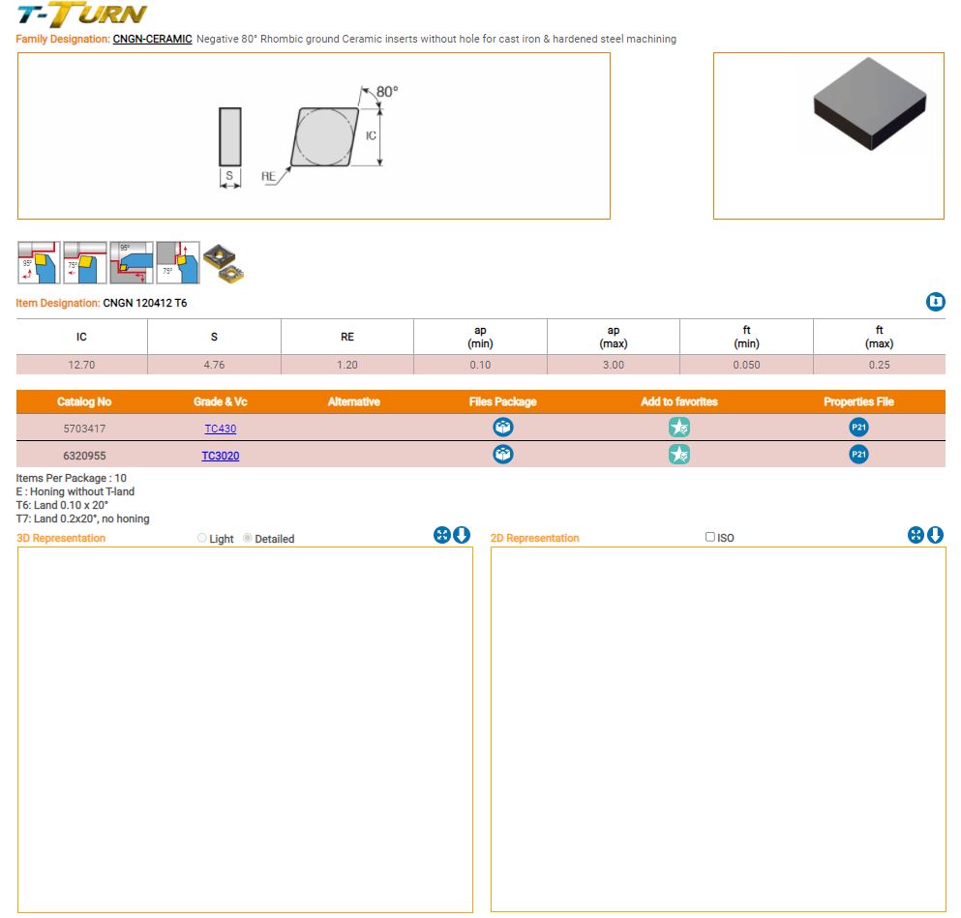961x918 pixels.
Task: Open the CNGN-CERAMIC family designation link
Action: [152, 40]
